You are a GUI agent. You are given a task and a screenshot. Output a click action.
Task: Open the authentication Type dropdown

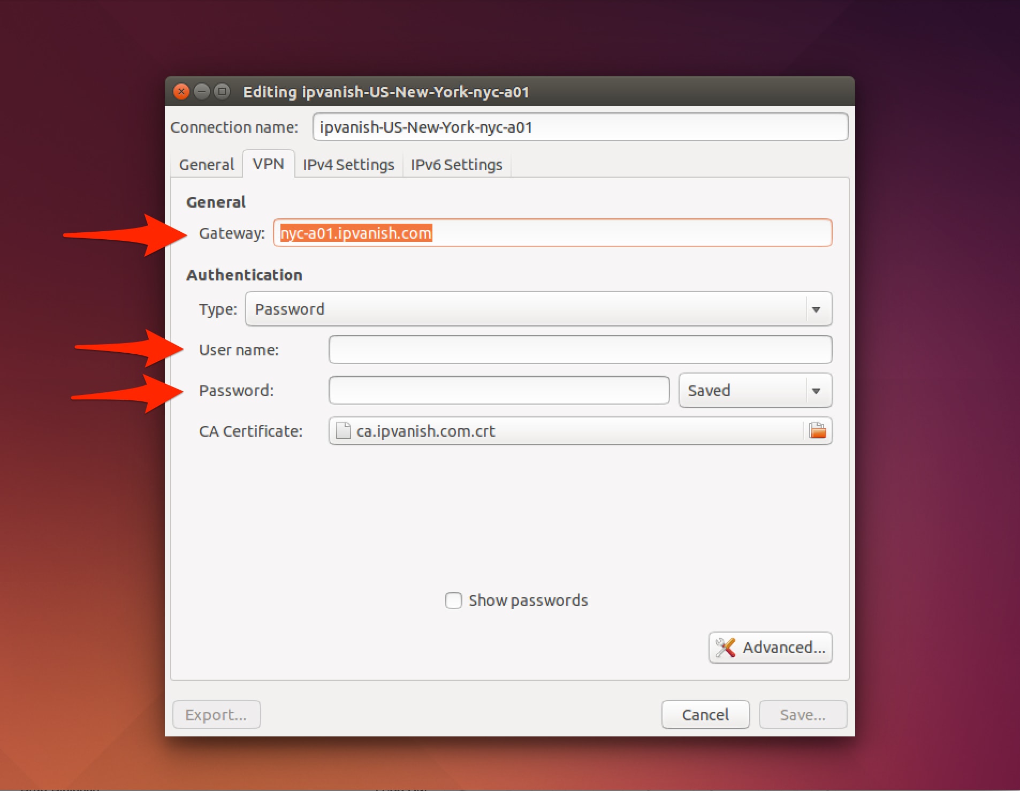pyautogui.click(x=538, y=309)
